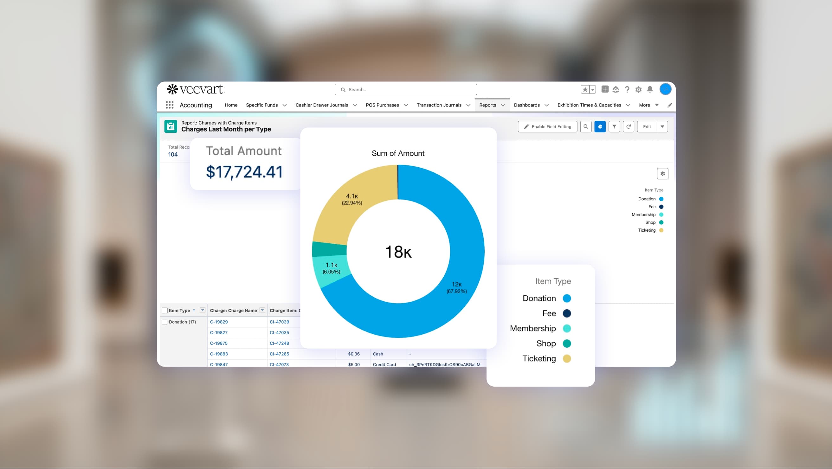
Task: Toggle the report chart icon
Action: pos(600,126)
